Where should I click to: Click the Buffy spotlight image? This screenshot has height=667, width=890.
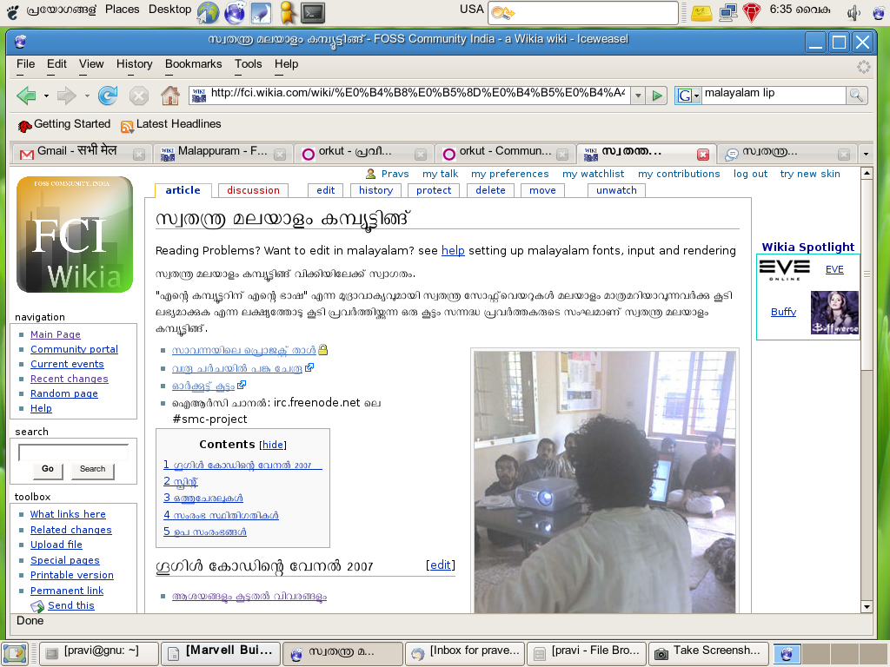pyautogui.click(x=834, y=313)
